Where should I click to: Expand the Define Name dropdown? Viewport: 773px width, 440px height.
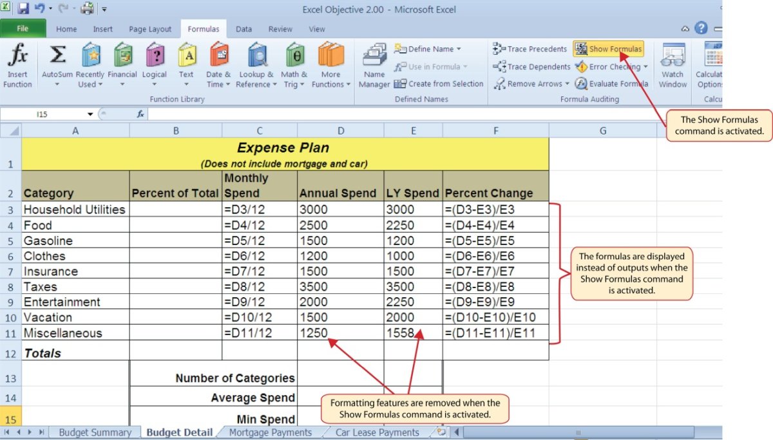coord(459,49)
